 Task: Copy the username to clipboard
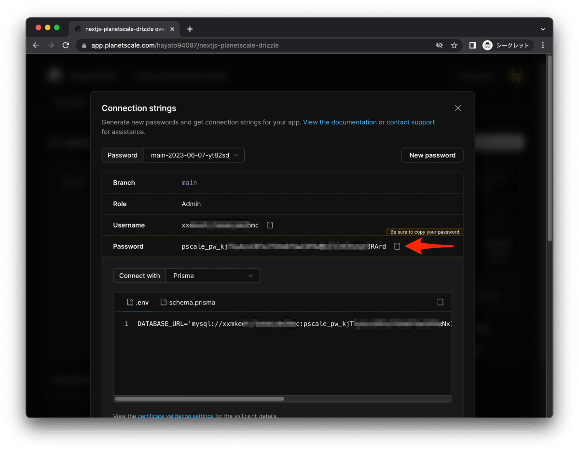point(270,225)
